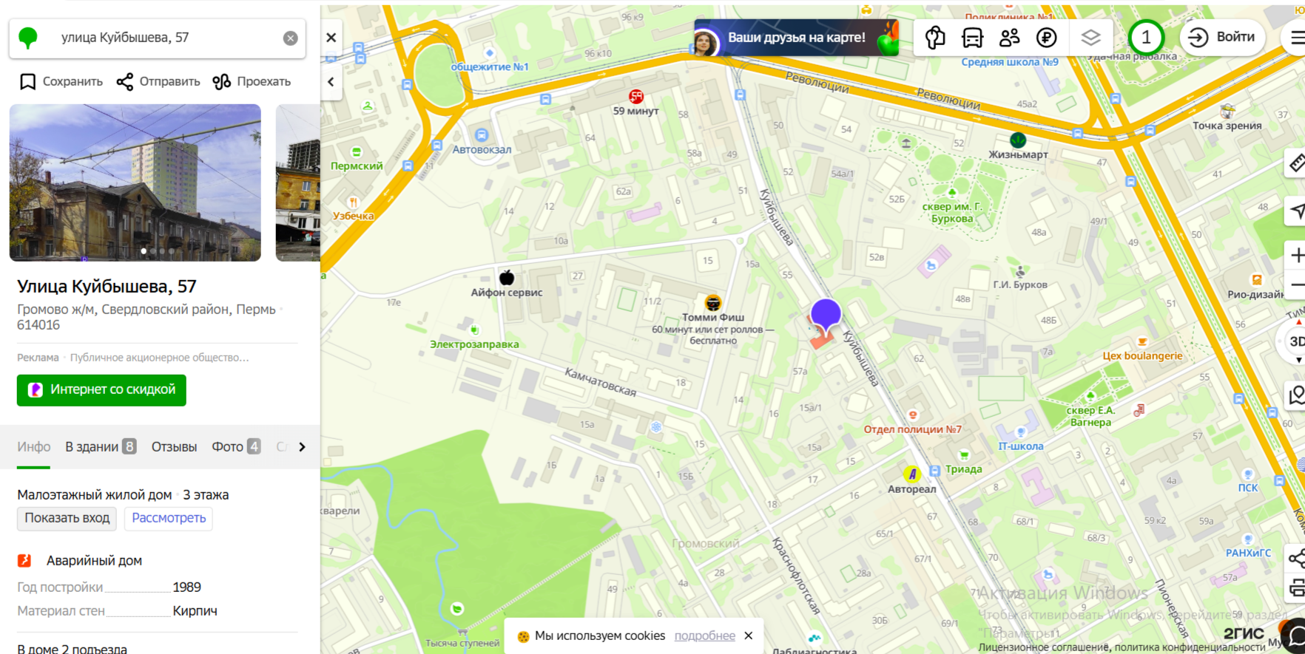
Task: Click the bookmark Сохранить icon
Action: click(x=27, y=81)
